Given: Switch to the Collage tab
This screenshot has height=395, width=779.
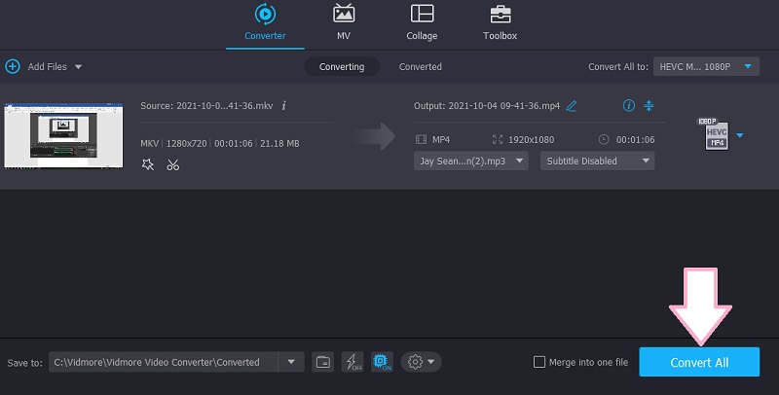Looking at the screenshot, I should (x=422, y=22).
